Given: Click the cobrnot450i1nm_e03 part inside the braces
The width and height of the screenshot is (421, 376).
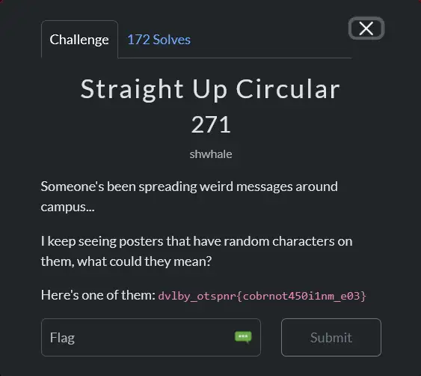Looking at the screenshot, I should coord(301,296).
